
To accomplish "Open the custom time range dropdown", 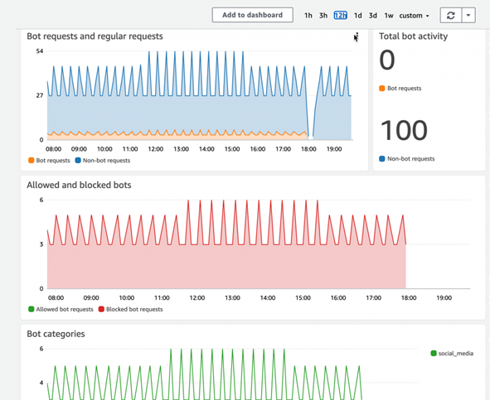I will (414, 15).
